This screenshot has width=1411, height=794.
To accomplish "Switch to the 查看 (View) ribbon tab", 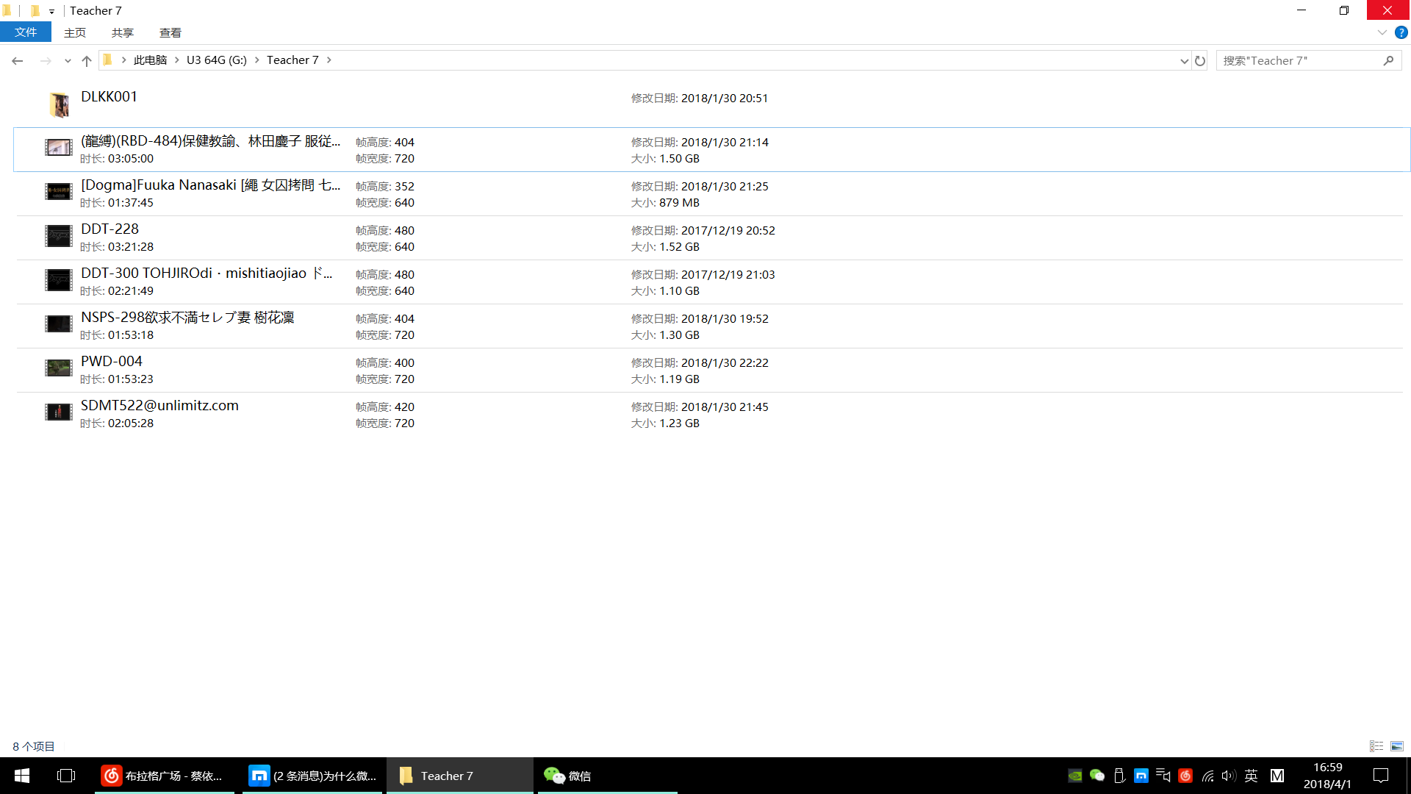I will [170, 32].
